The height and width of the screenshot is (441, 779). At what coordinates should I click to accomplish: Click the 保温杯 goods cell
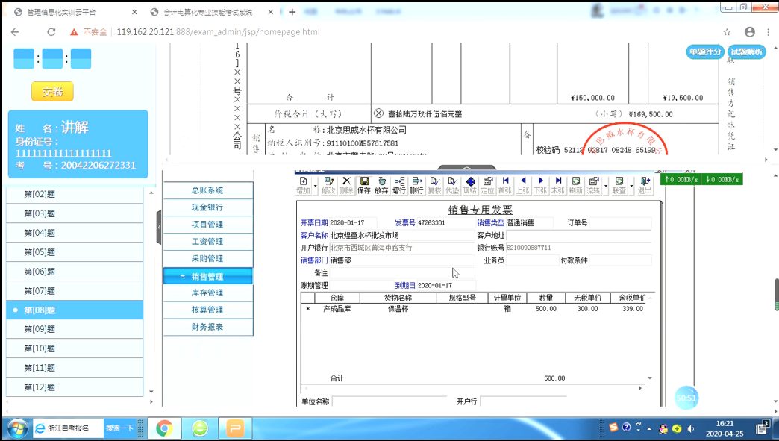398,309
